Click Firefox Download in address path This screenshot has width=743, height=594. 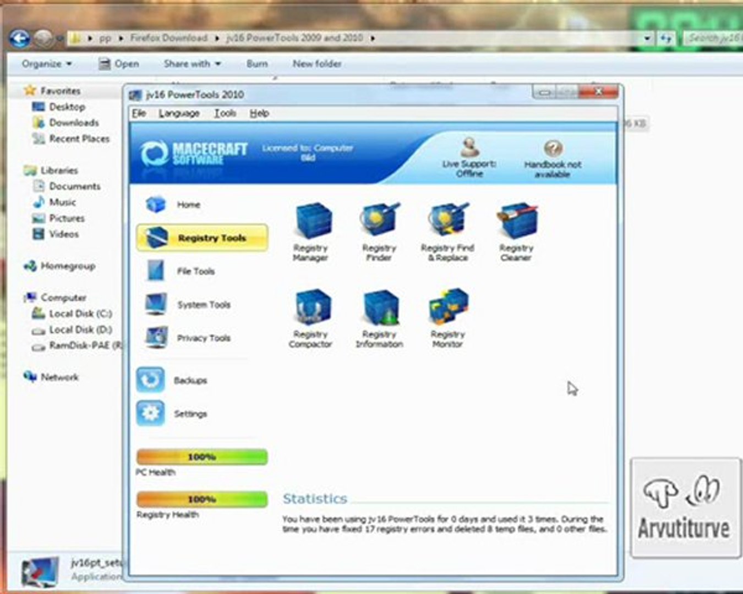click(168, 38)
